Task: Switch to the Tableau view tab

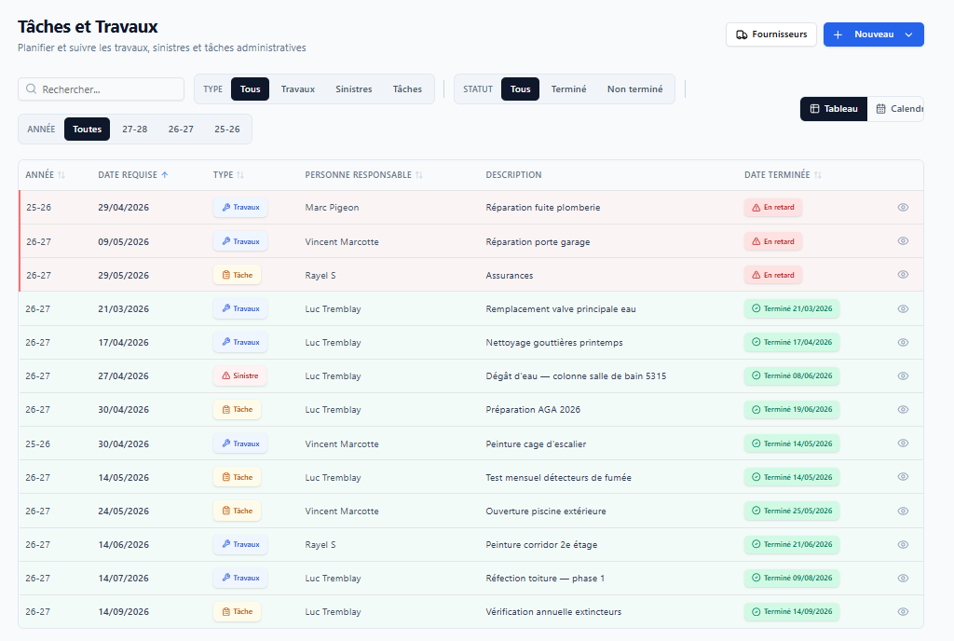Action: 834,109
